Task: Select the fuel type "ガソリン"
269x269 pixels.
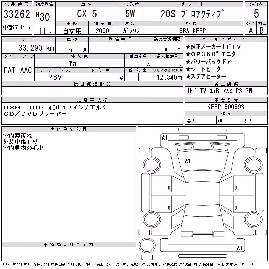Action: tap(131, 31)
